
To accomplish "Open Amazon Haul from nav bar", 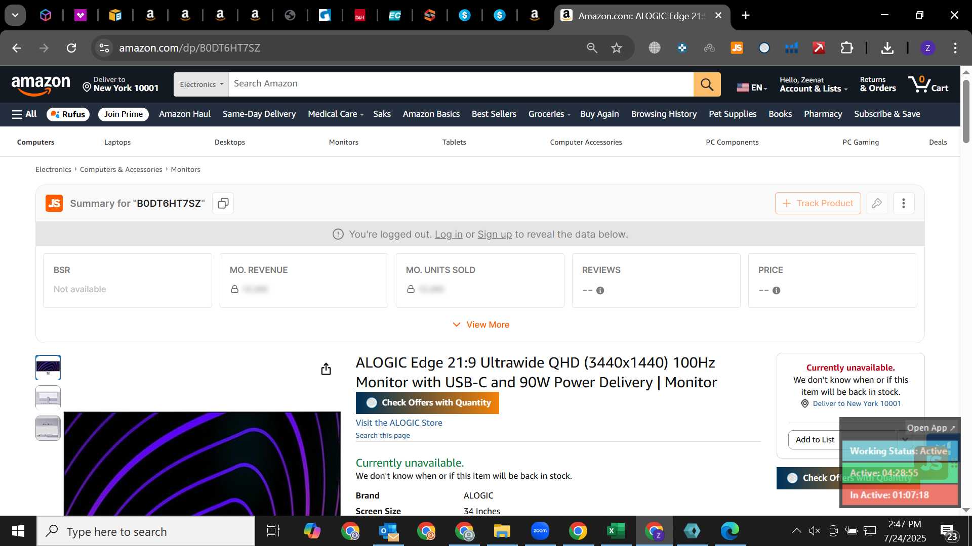I will tap(185, 114).
